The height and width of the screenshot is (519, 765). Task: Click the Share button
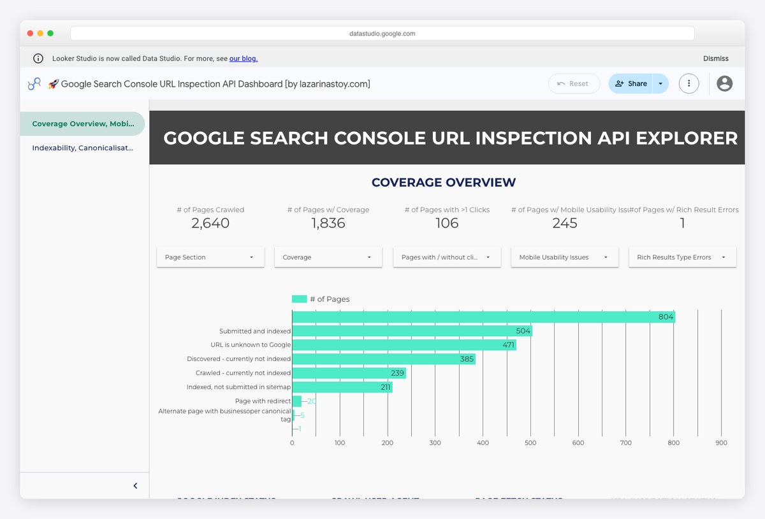[630, 83]
